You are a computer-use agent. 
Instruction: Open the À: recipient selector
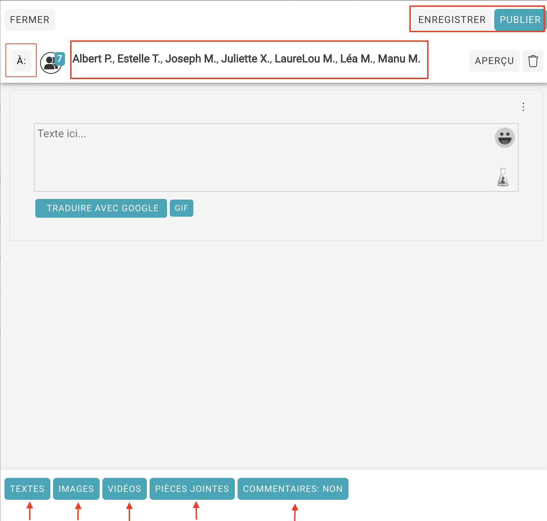[21, 61]
